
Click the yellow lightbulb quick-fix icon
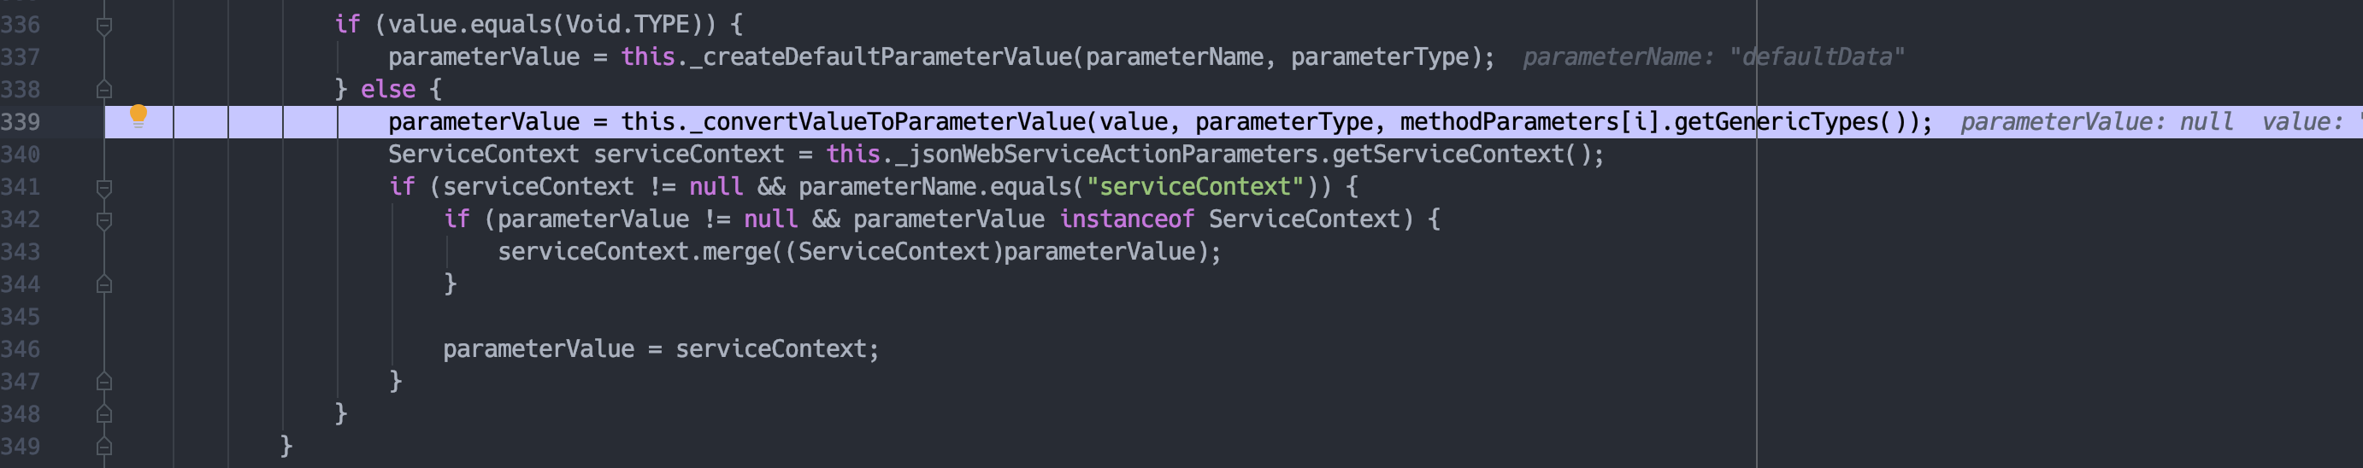pyautogui.click(x=138, y=115)
